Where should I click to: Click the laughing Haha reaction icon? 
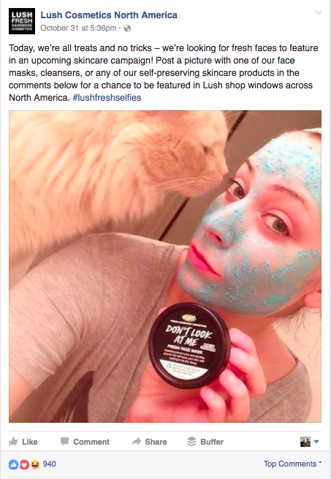[x=35, y=464]
